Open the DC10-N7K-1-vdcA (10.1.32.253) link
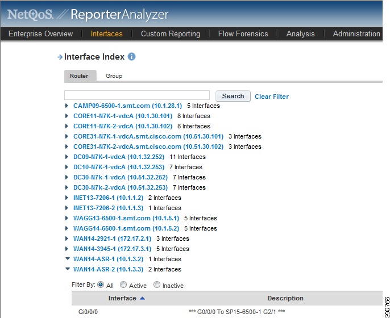390x318 pixels. [119, 167]
